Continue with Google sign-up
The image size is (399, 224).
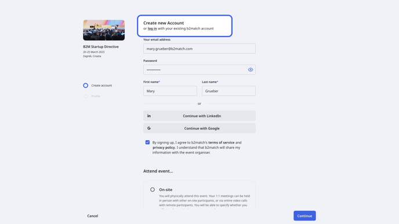[x=199, y=128]
